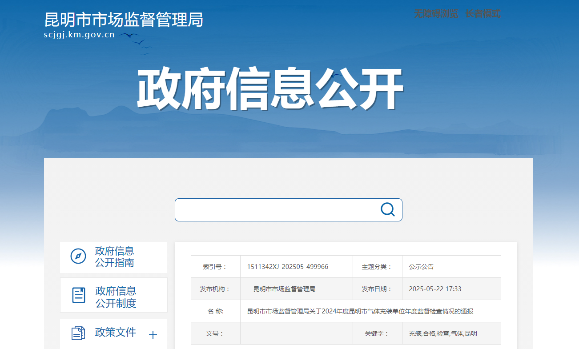Open 政府信息公开指南 menu item

113,257
